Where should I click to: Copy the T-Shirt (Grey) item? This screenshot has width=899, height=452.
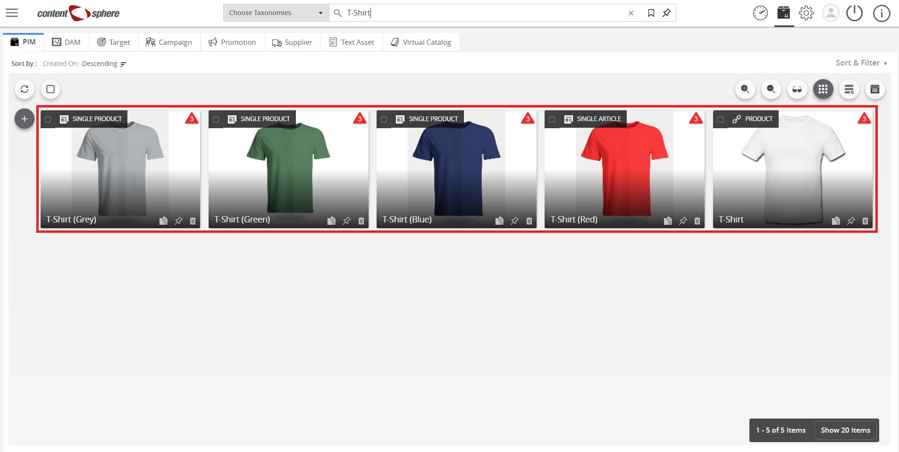tap(163, 221)
